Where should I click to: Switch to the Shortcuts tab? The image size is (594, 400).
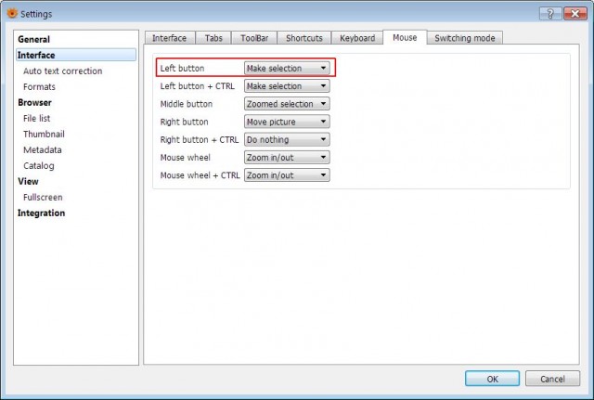click(x=304, y=38)
